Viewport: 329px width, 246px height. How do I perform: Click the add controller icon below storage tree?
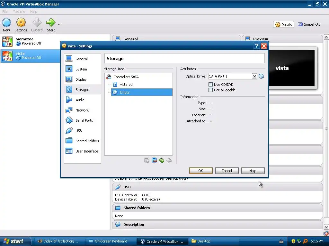147,160
